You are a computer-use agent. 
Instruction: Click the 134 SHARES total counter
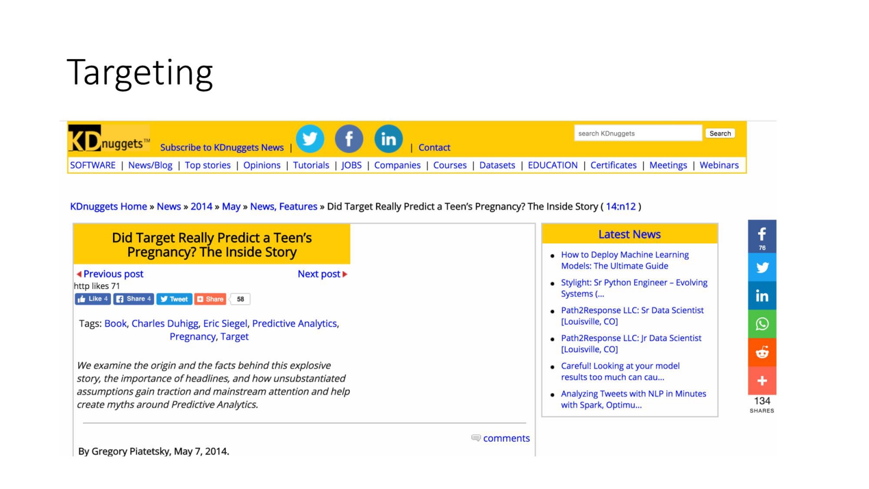[x=762, y=404]
